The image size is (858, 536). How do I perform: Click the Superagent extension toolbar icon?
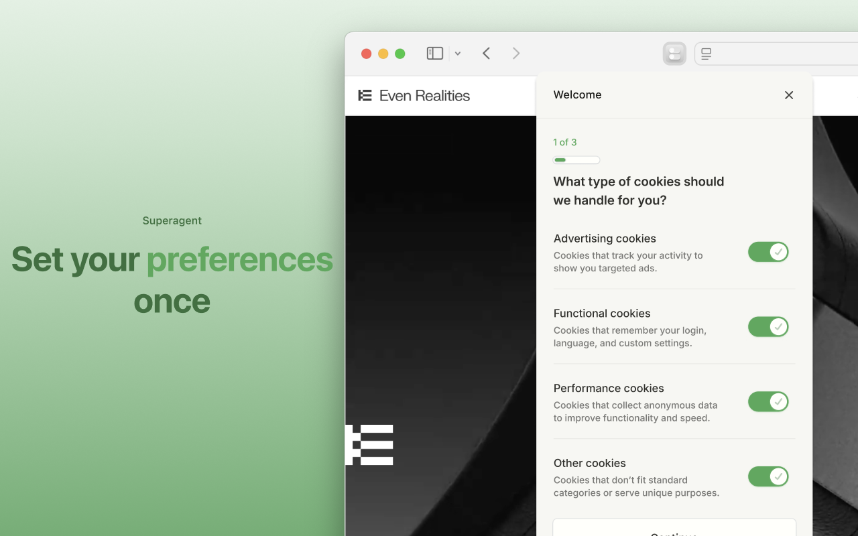coord(674,54)
